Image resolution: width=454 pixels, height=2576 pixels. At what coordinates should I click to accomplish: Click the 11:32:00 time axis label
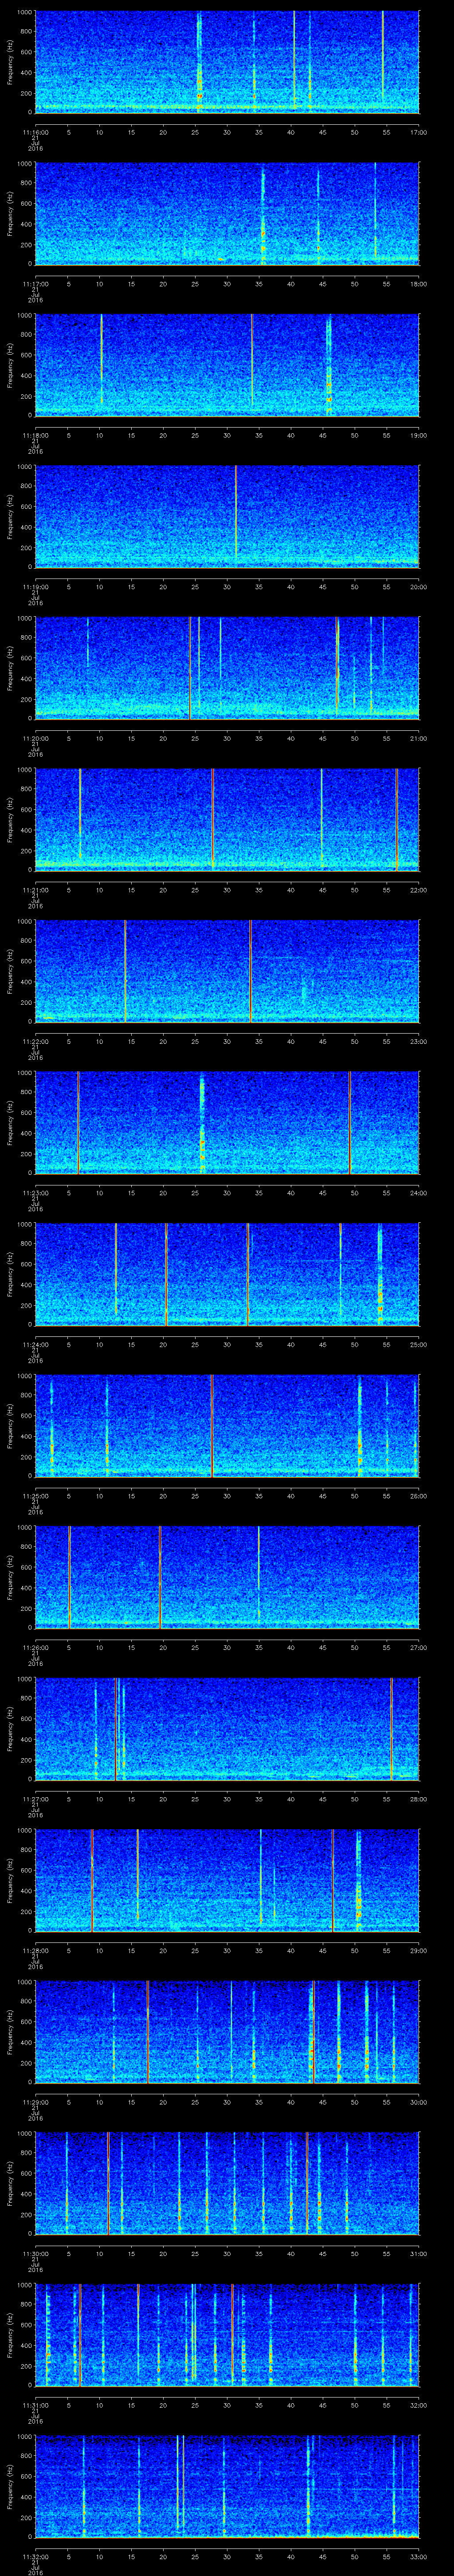35,2556
